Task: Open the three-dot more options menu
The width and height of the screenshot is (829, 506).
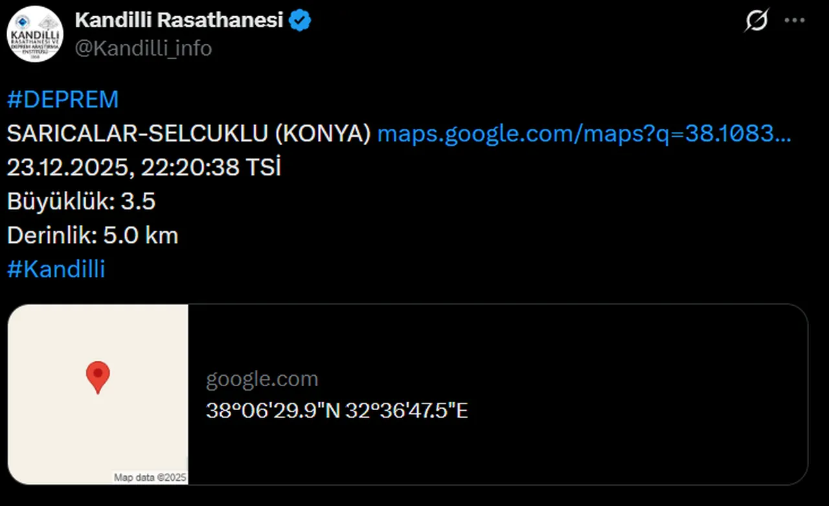Action: pos(795,21)
